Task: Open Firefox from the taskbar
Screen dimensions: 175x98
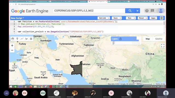Action: point(31,87)
